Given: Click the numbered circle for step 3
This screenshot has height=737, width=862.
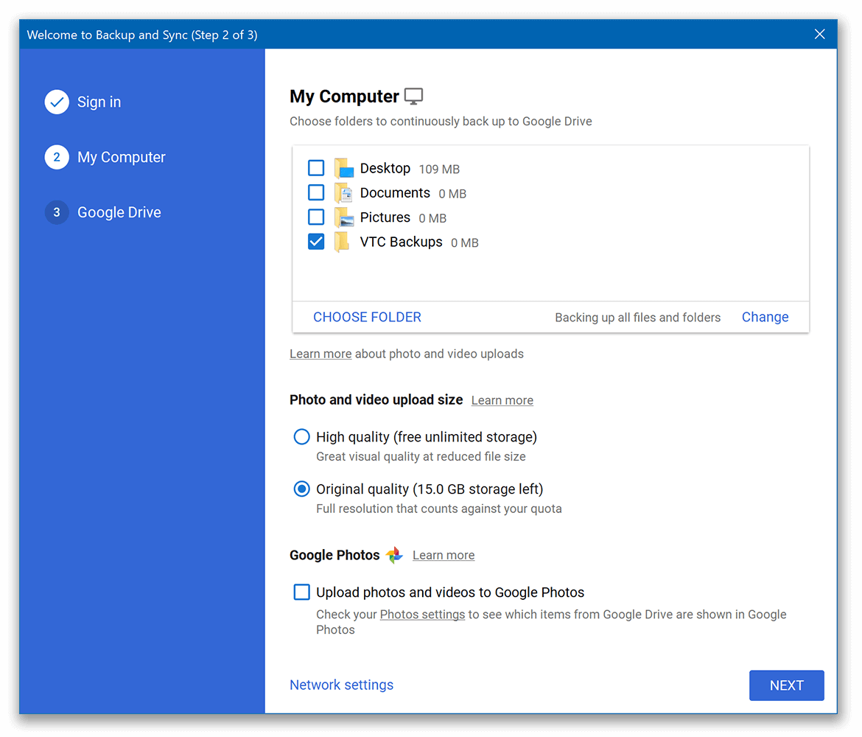Looking at the screenshot, I should pos(57,212).
